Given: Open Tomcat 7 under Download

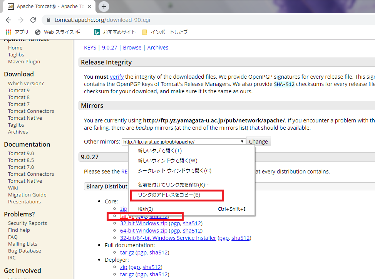Looking at the screenshot, I should click(x=19, y=104).
